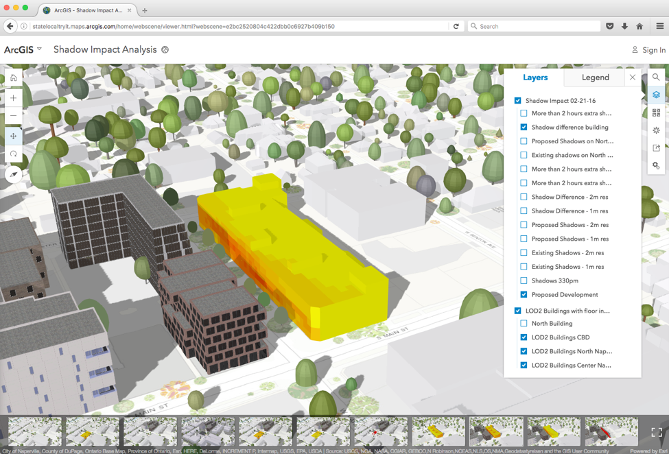Show the North Building layer
669x454 pixels.
click(524, 324)
